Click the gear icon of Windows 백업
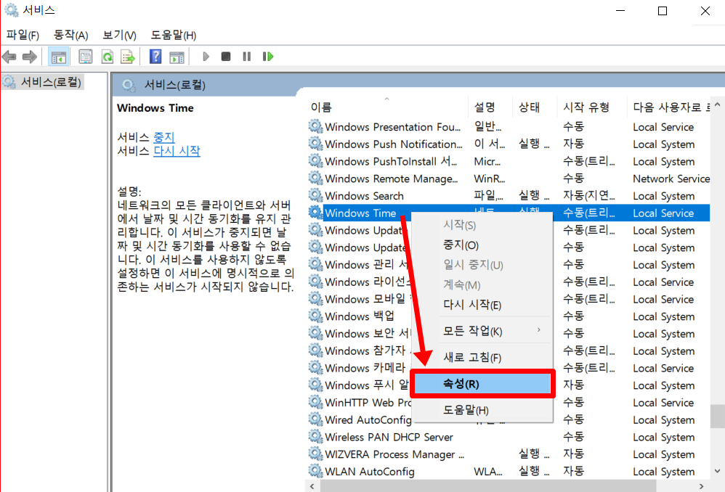The image size is (725, 492). [x=315, y=316]
